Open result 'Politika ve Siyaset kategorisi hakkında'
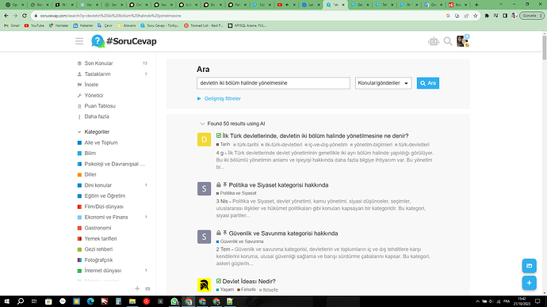547x307 pixels. (x=278, y=185)
